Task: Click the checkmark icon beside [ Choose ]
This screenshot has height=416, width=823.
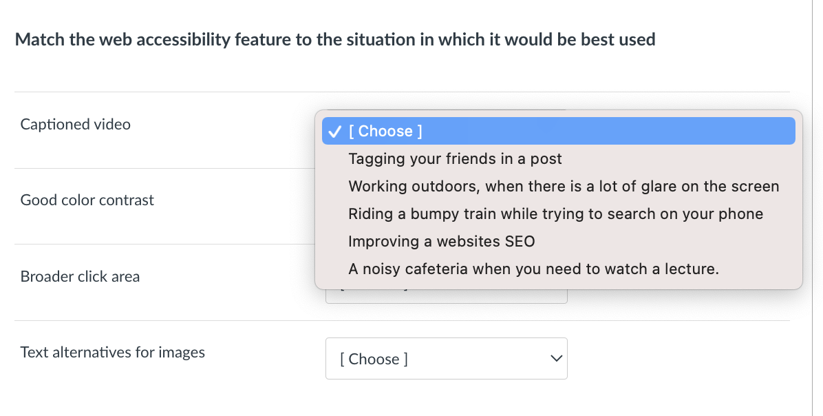Action: click(334, 131)
